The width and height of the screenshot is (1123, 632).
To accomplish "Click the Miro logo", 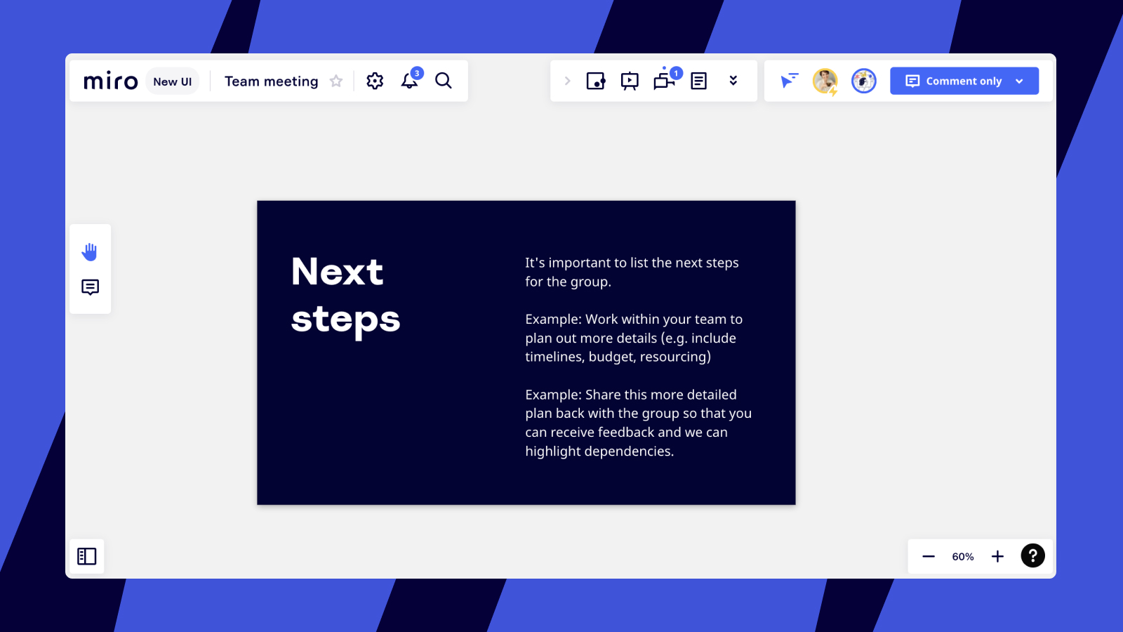I will coord(110,81).
